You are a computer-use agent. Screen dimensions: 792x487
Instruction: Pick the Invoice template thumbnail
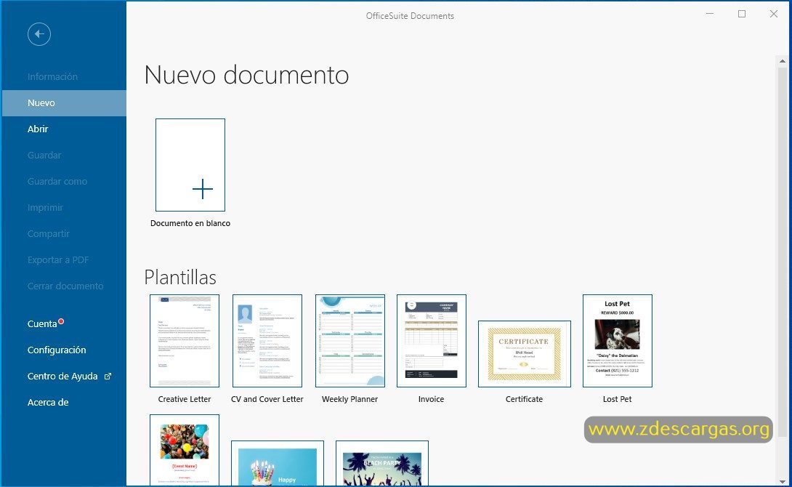click(432, 341)
